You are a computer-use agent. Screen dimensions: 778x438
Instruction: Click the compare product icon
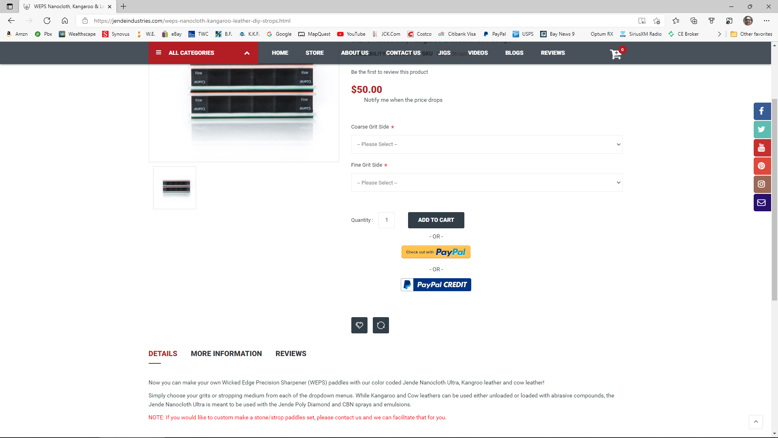click(x=380, y=325)
